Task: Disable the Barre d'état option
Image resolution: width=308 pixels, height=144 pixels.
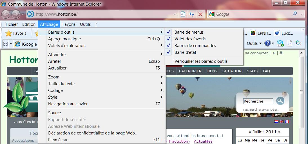Action: [185, 52]
